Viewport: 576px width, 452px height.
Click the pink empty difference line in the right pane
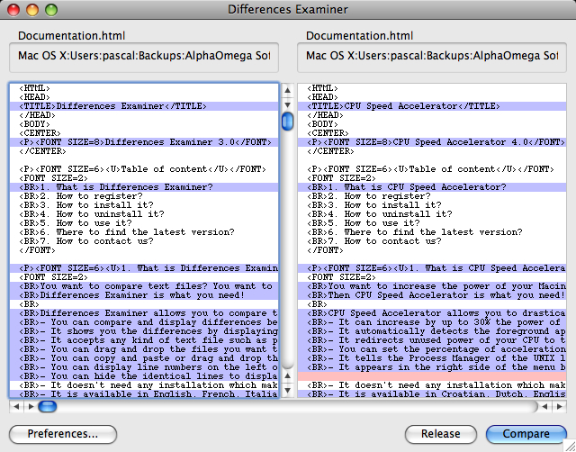(x=432, y=376)
